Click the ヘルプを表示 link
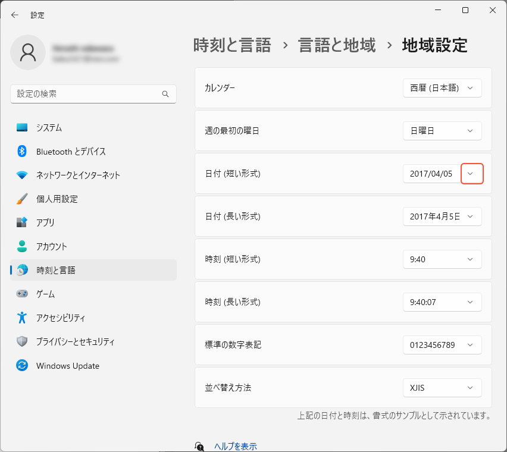Viewport: 507px width, 452px height. tap(235, 446)
